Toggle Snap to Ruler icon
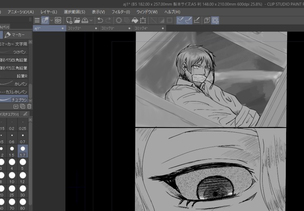 180,20
